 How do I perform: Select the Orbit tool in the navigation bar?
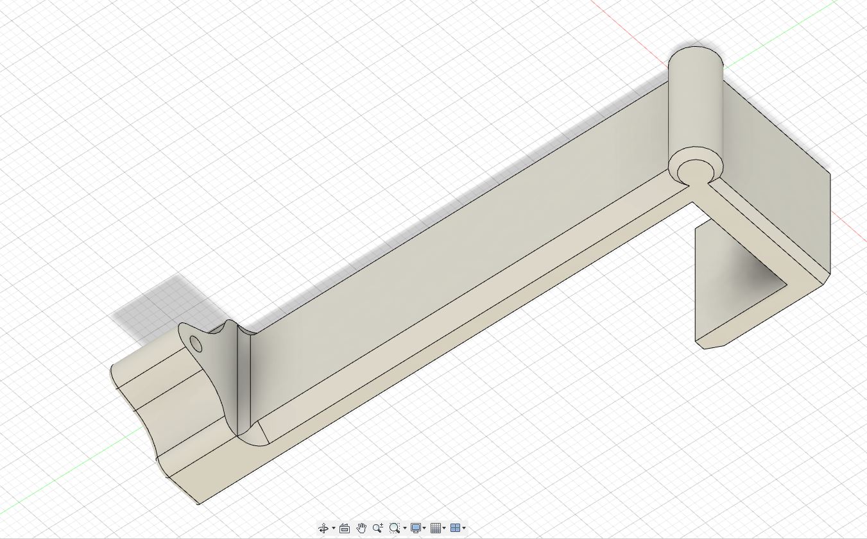pyautogui.click(x=323, y=527)
